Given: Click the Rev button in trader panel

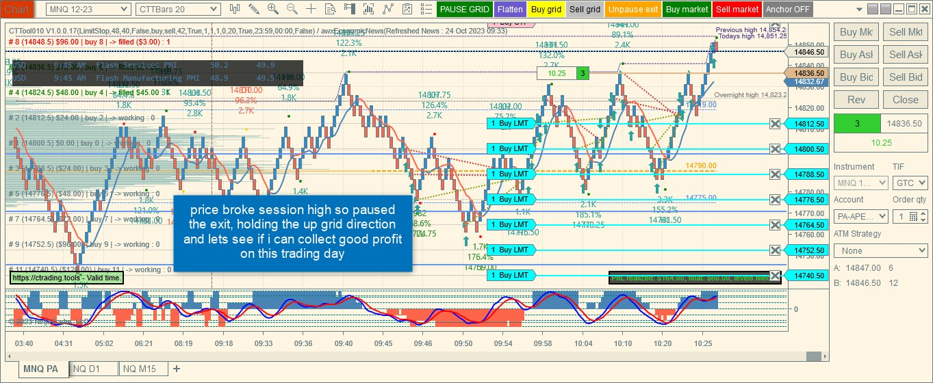Looking at the screenshot, I should coord(856,100).
